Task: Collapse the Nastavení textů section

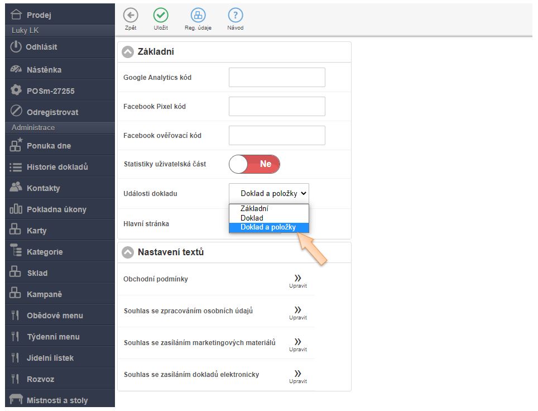Action: 128,252
